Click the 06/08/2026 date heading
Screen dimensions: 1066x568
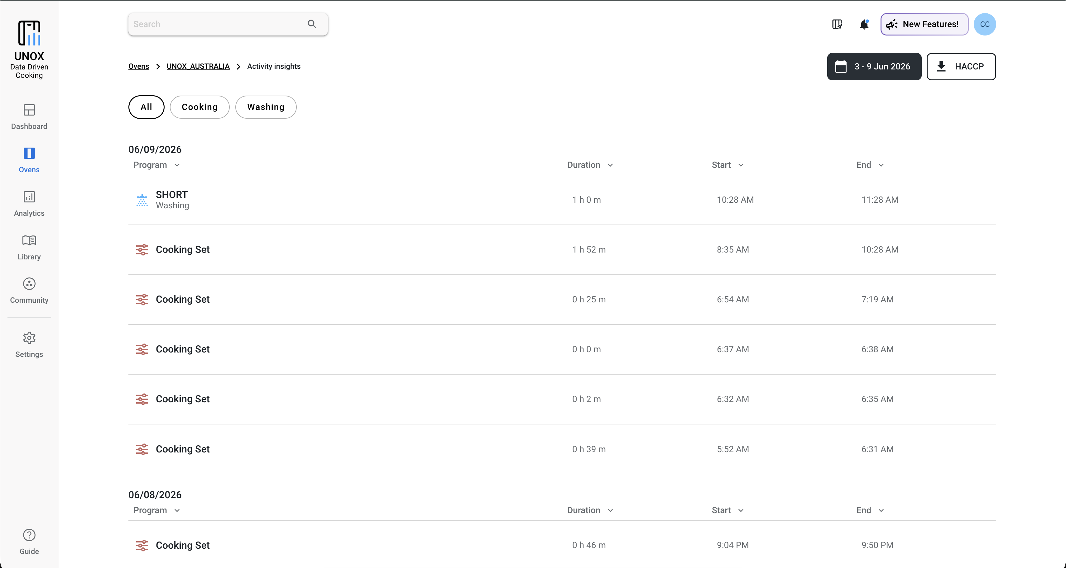[x=155, y=495]
